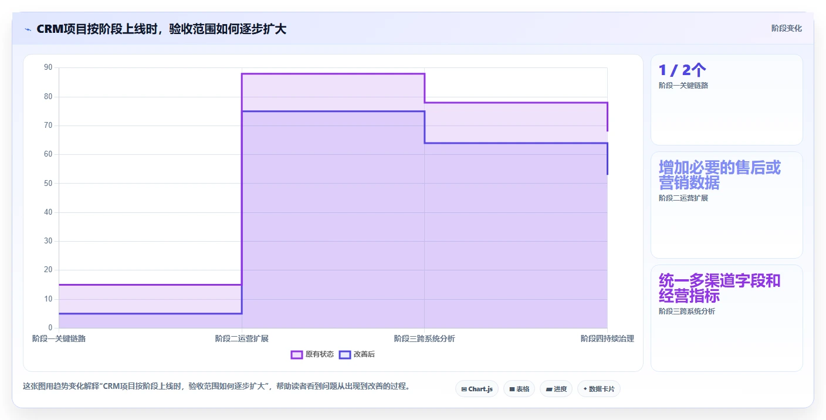Viewport: 826px width, 420px height.
Task: Click the 90 value on the y-axis
Action: (x=48, y=67)
